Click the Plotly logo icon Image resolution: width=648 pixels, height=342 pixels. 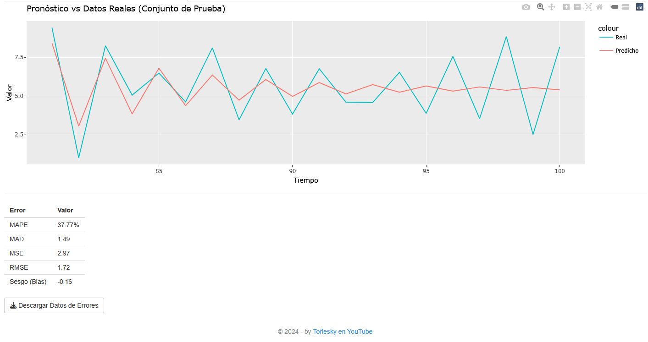tap(640, 7)
